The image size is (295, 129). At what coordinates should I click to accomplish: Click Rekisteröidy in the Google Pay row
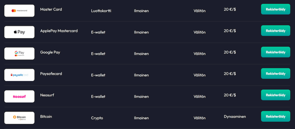pyautogui.click(x=275, y=52)
